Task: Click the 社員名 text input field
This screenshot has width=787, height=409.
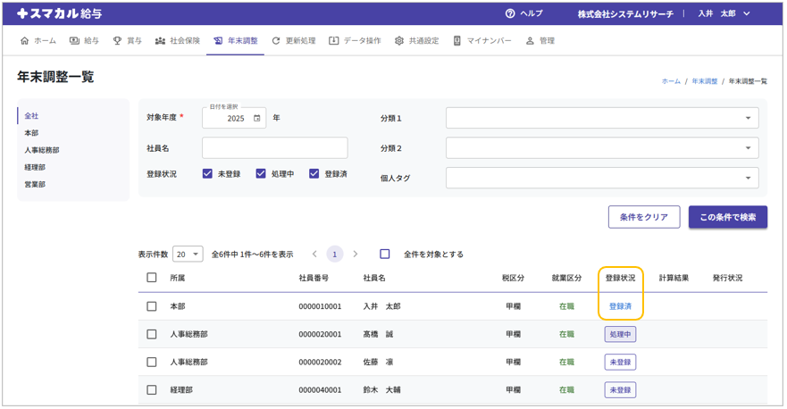Action: [274, 148]
